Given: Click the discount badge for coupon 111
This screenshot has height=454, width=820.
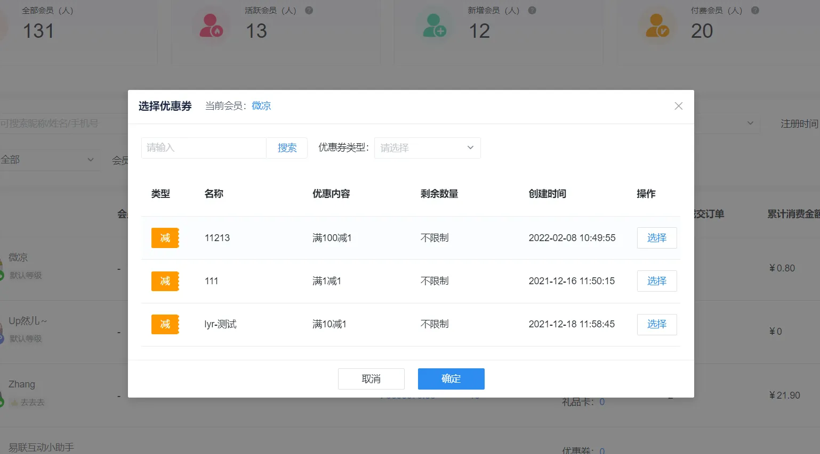Looking at the screenshot, I should [165, 281].
